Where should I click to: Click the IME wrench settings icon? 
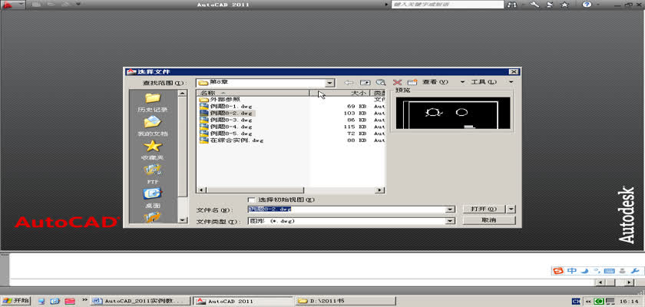point(635,270)
